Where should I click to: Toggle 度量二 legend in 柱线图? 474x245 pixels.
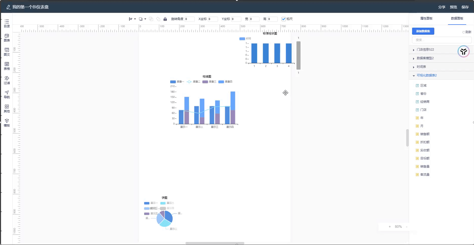point(193,82)
